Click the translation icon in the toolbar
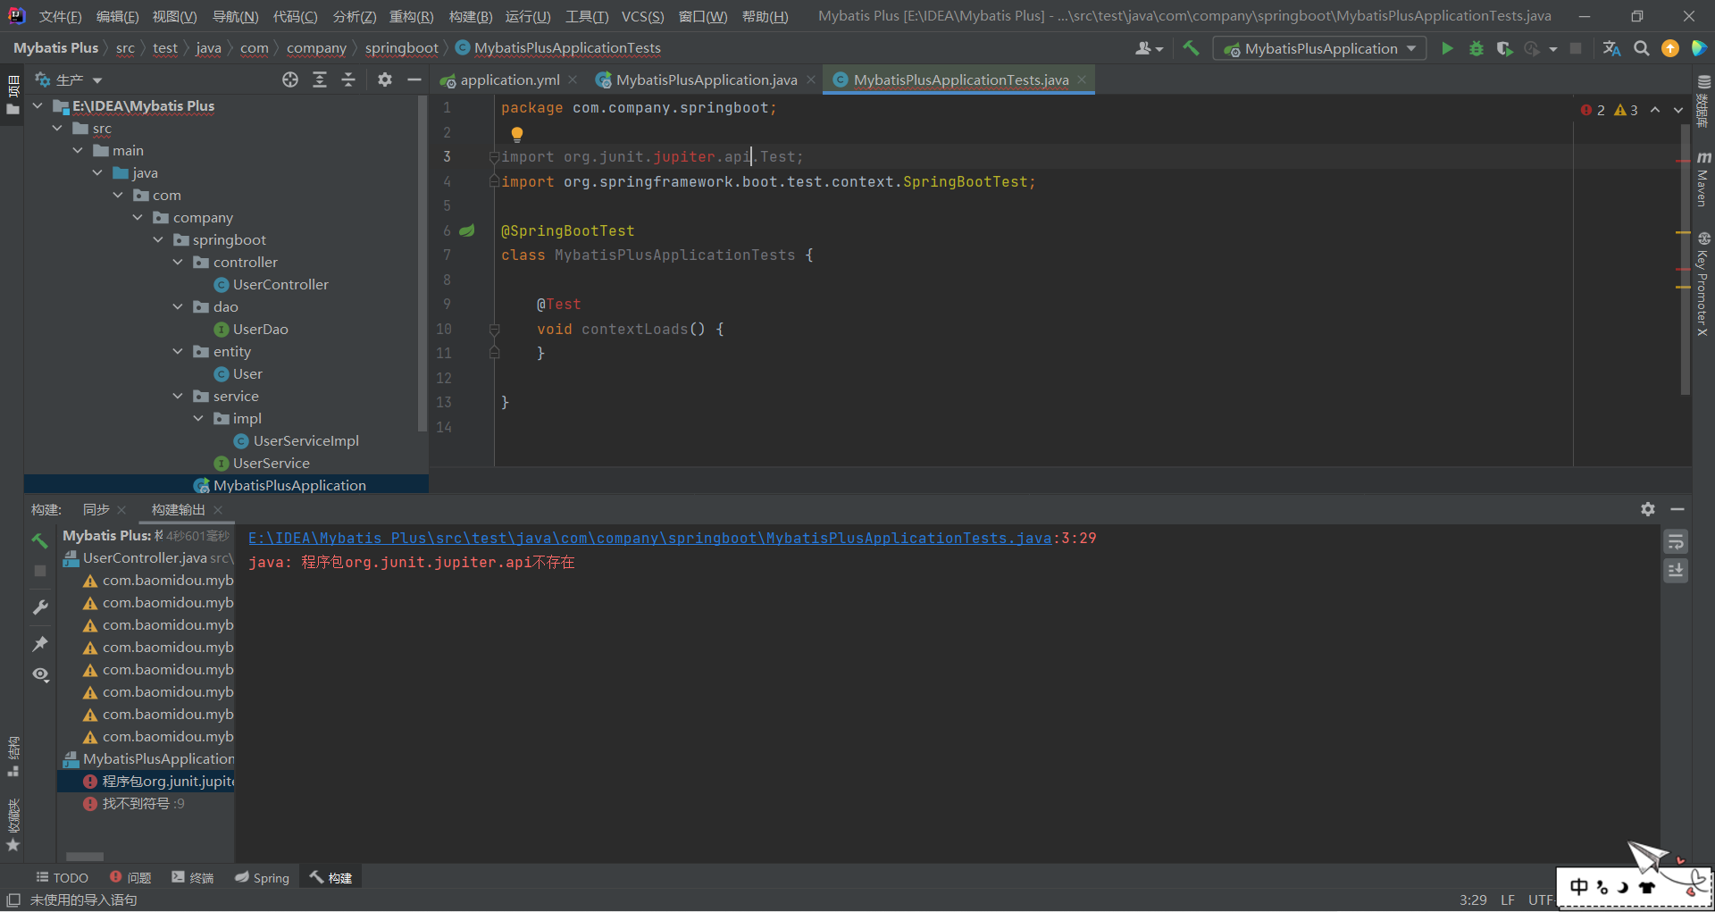The height and width of the screenshot is (912, 1715). pyautogui.click(x=1611, y=48)
